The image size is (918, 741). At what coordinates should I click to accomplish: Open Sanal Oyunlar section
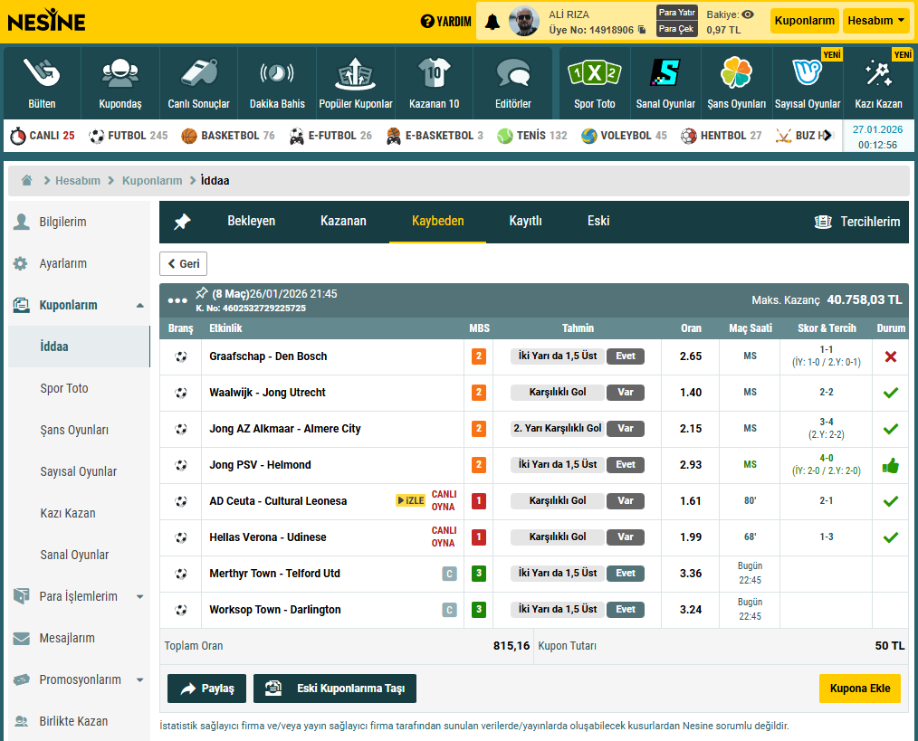(665, 84)
